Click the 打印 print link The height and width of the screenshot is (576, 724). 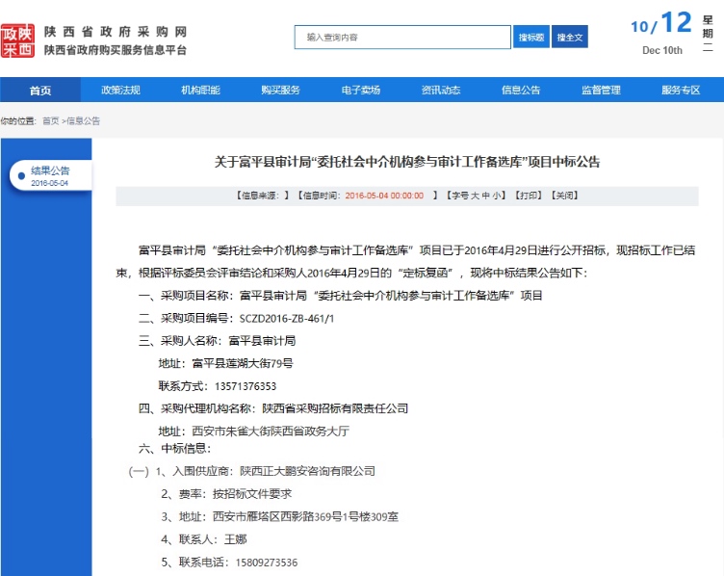[528, 195]
